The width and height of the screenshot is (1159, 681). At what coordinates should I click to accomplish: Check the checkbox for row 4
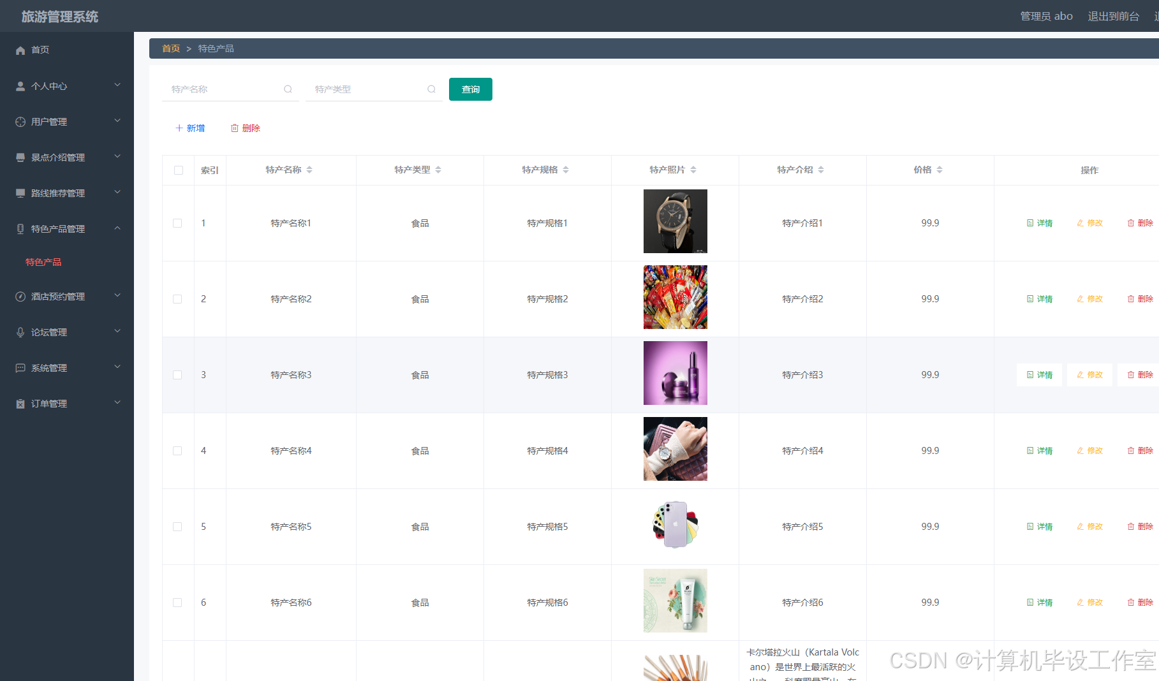coord(177,451)
